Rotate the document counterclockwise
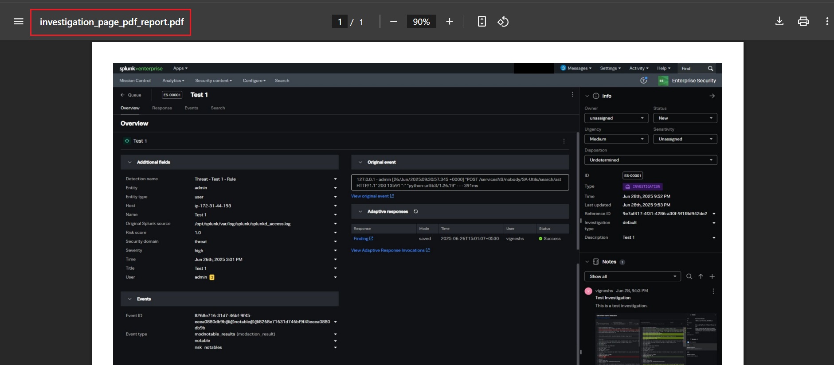Screen dimensions: 834x365 click(x=503, y=21)
